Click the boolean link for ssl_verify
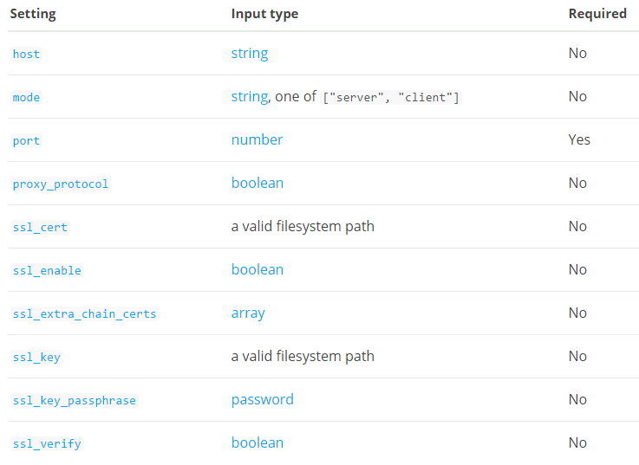The width and height of the screenshot is (639, 465). coord(257,442)
